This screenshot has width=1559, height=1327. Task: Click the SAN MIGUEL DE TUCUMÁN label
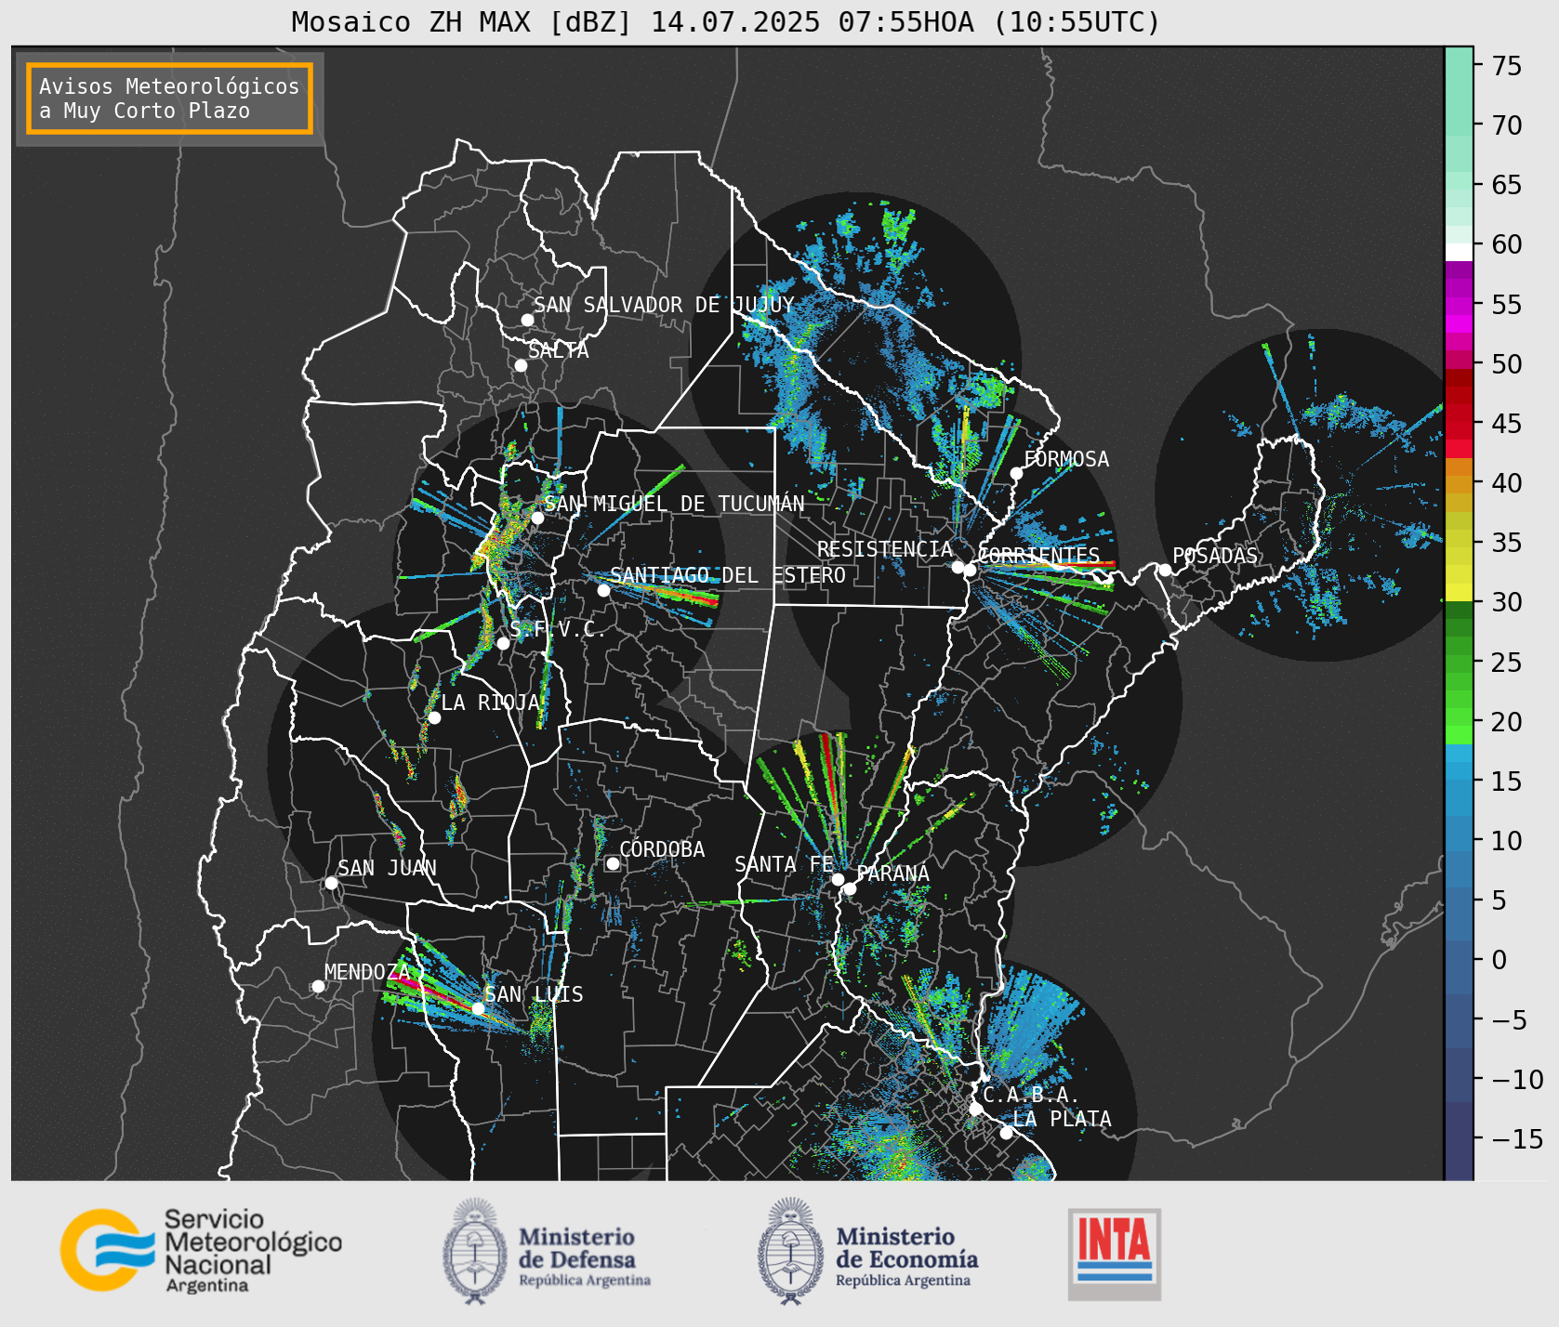pyautogui.click(x=674, y=504)
